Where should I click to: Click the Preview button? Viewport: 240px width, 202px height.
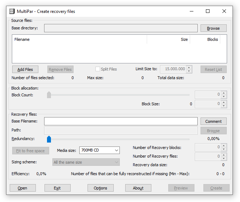tap(181, 188)
